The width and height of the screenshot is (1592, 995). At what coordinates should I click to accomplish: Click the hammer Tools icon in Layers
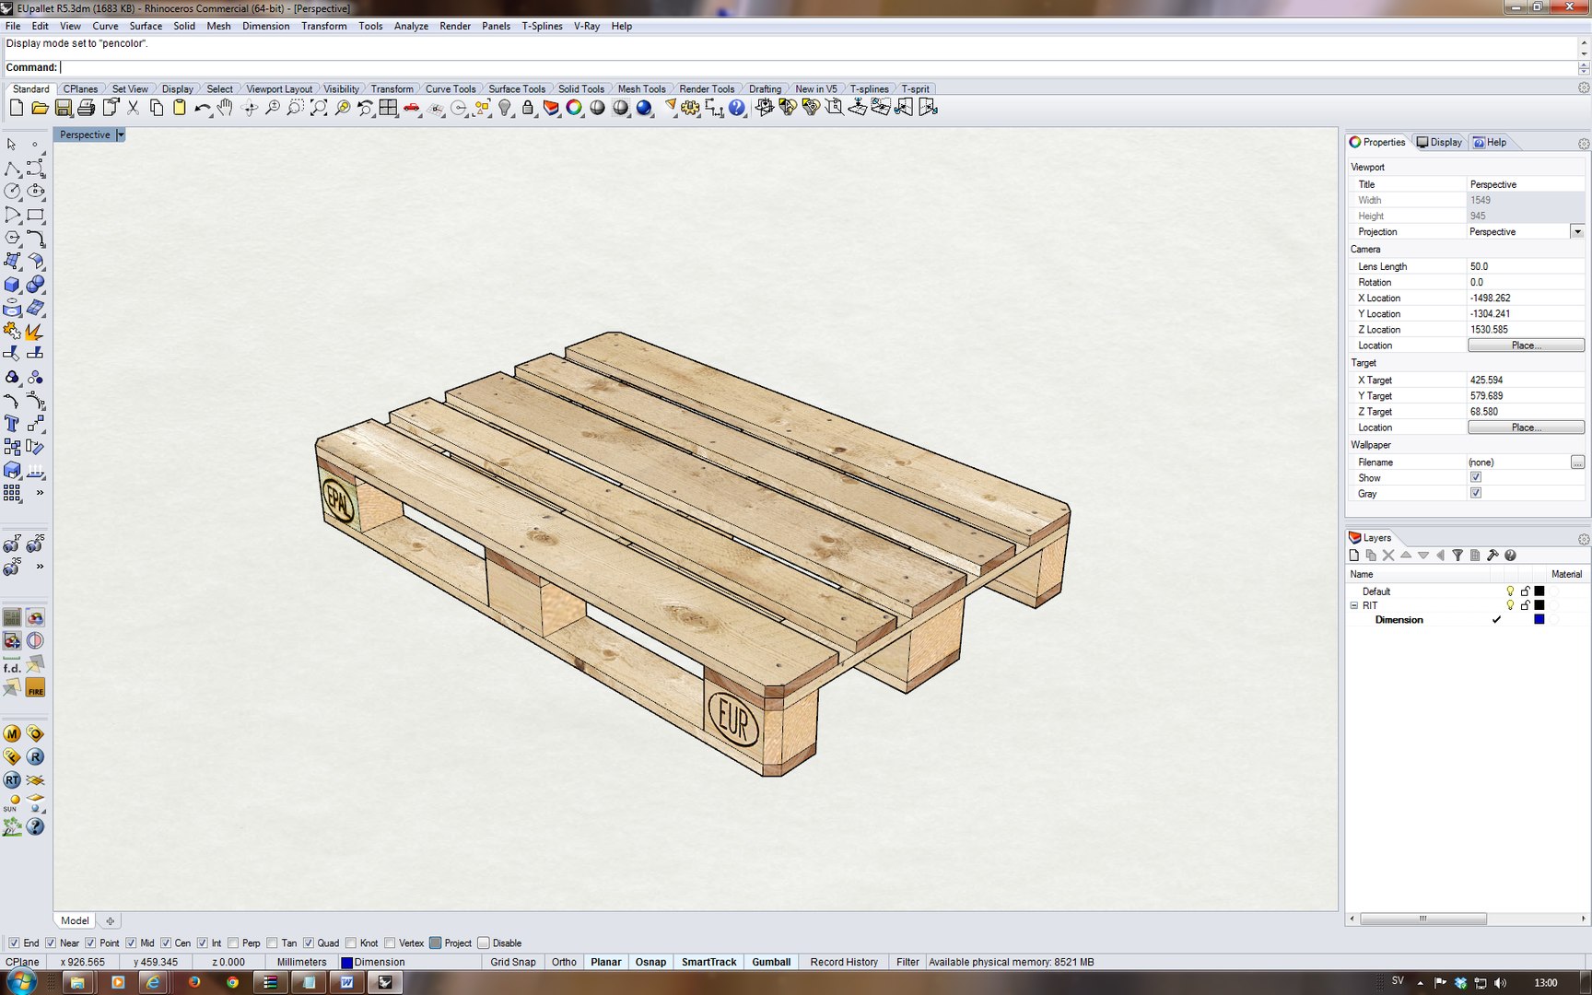click(x=1492, y=556)
